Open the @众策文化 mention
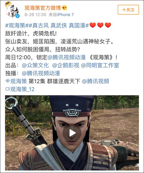144x173 pixels. pos(35,65)
